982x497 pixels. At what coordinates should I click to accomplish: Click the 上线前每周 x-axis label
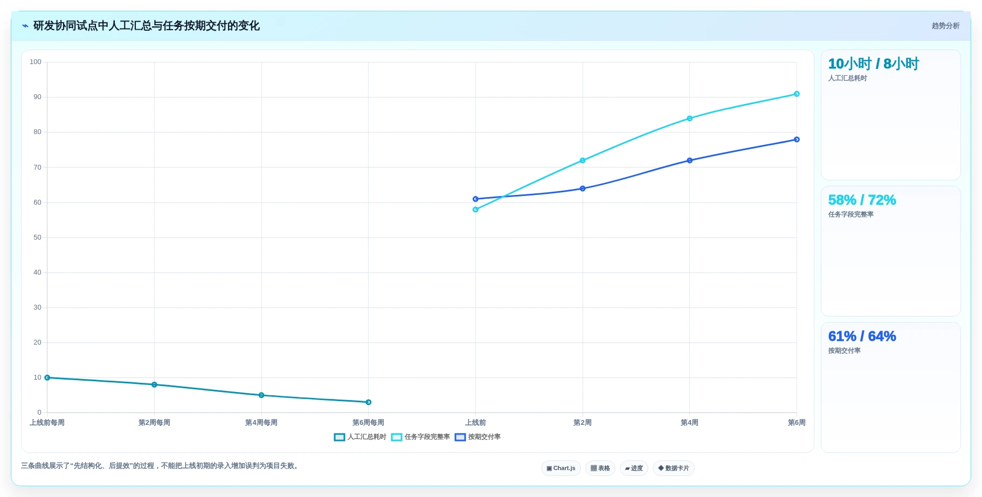pyautogui.click(x=47, y=423)
